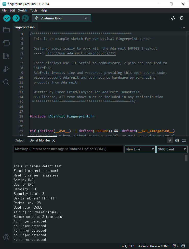Click the Verify sketch checkmark button
189x249 pixels.
coord(7,18)
